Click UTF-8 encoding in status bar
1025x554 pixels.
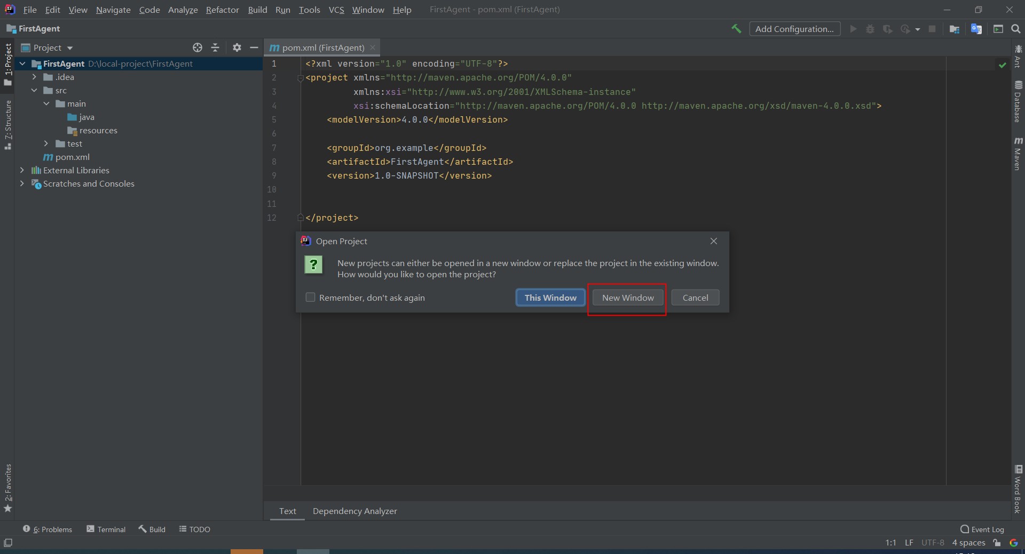click(x=933, y=543)
